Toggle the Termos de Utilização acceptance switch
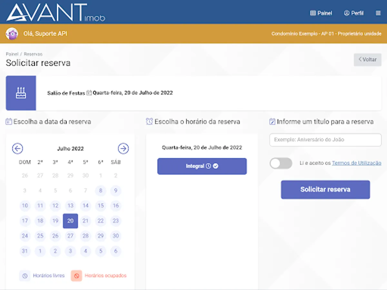The image size is (387, 290). (281, 163)
